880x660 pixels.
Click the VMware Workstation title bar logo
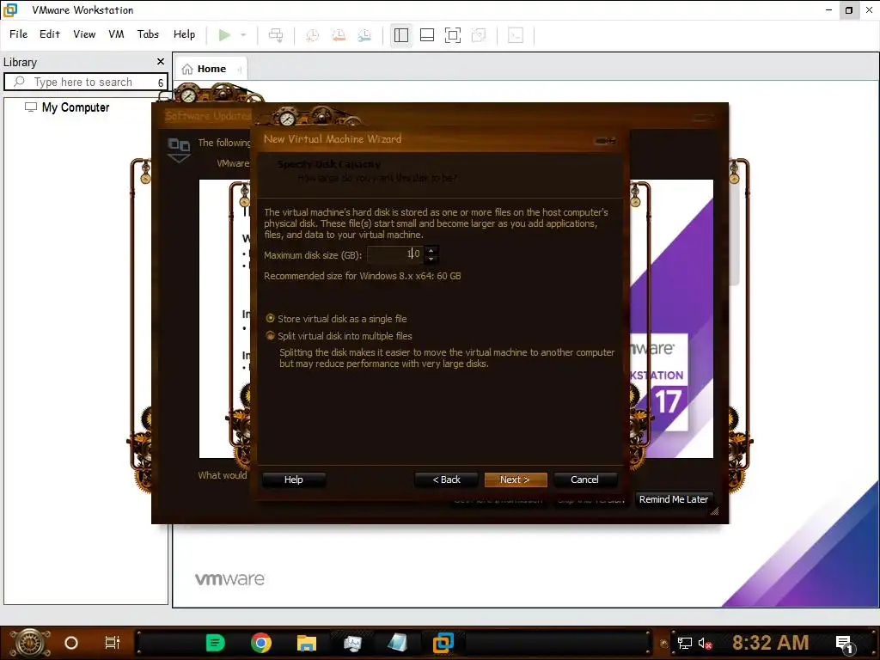[10, 10]
